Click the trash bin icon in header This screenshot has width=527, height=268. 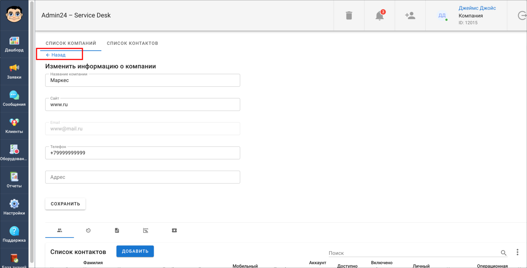349,15
